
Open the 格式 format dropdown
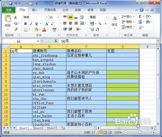pos(128,27)
